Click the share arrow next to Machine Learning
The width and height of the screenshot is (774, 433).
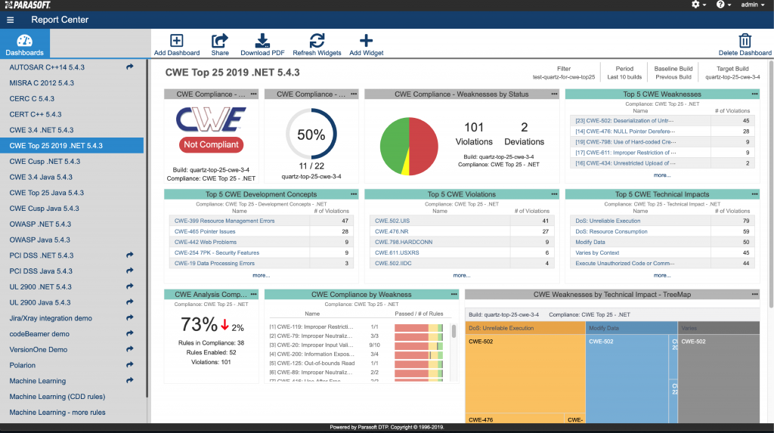click(x=130, y=380)
